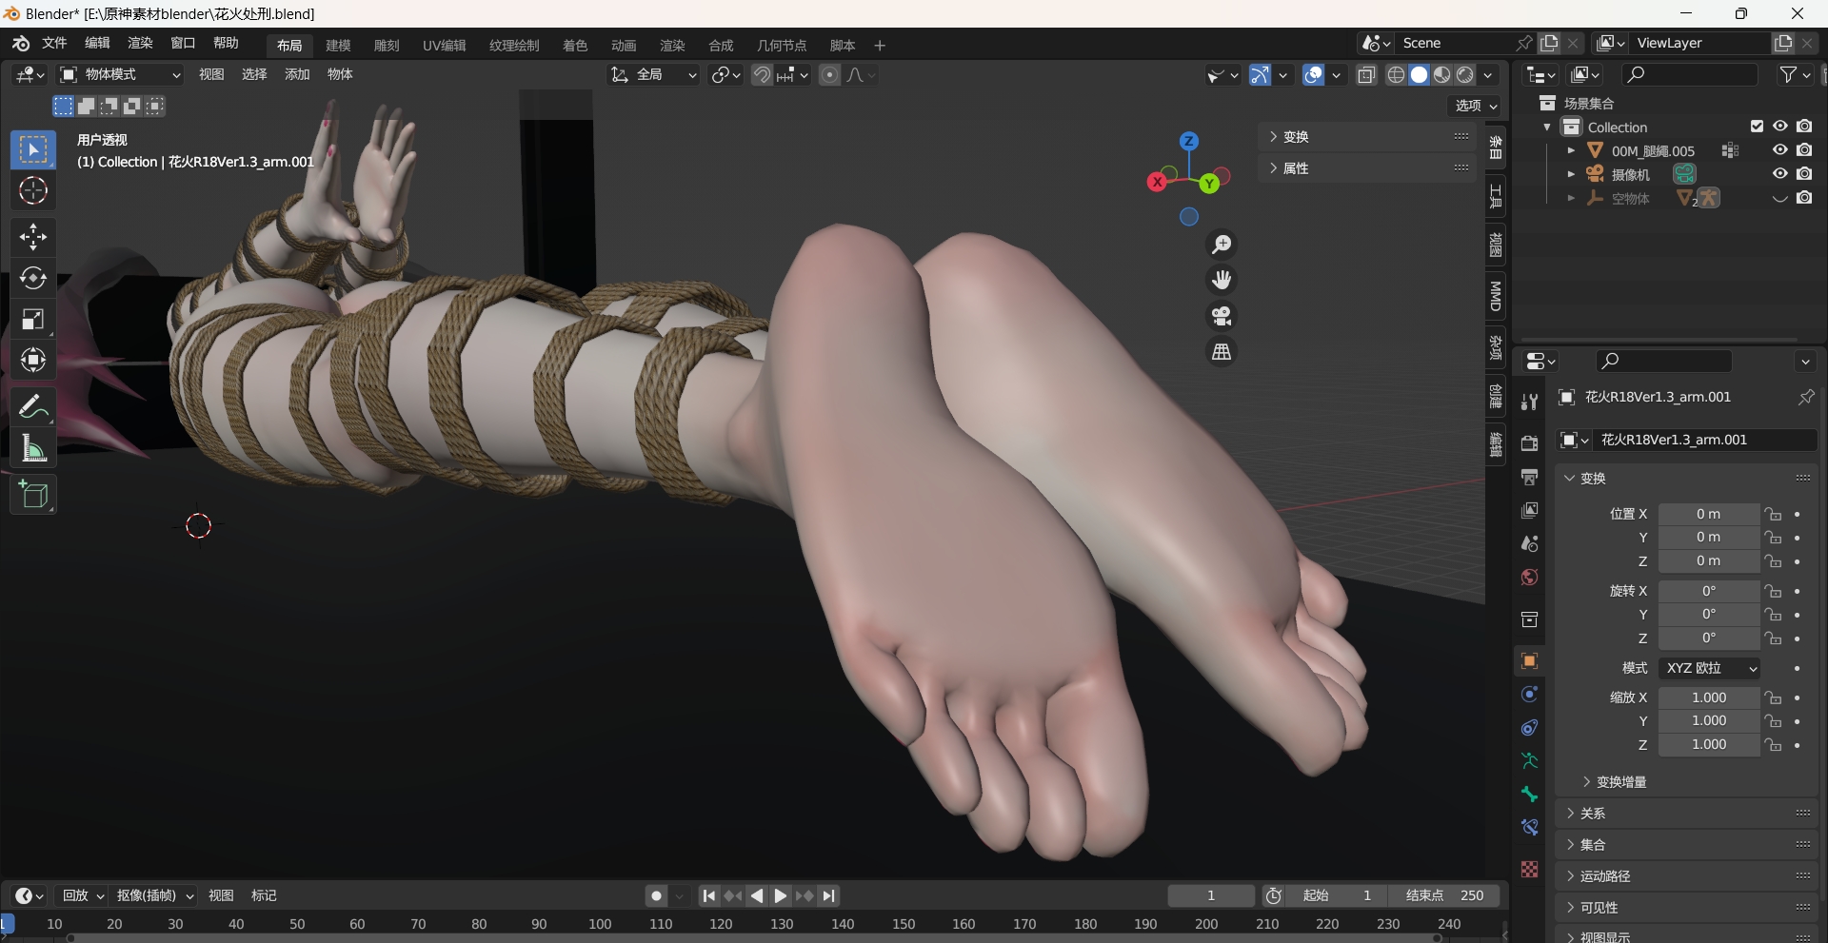Image resolution: width=1828 pixels, height=943 pixels.
Task: Lock the 位置 X value
Action: [x=1773, y=515]
